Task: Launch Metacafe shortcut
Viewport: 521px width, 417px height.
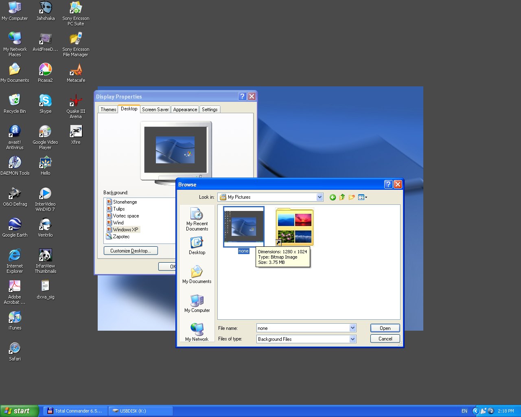Action: pyautogui.click(x=76, y=73)
